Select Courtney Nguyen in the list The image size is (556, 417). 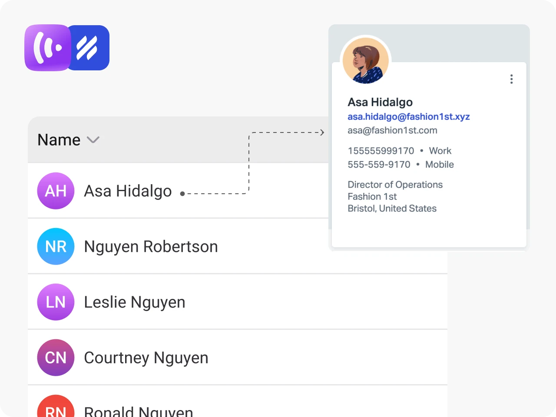[x=146, y=358]
